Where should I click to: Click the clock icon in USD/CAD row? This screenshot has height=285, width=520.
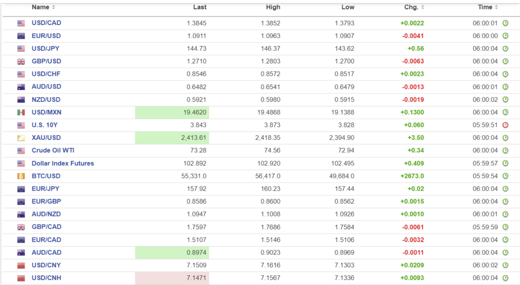(x=505, y=23)
